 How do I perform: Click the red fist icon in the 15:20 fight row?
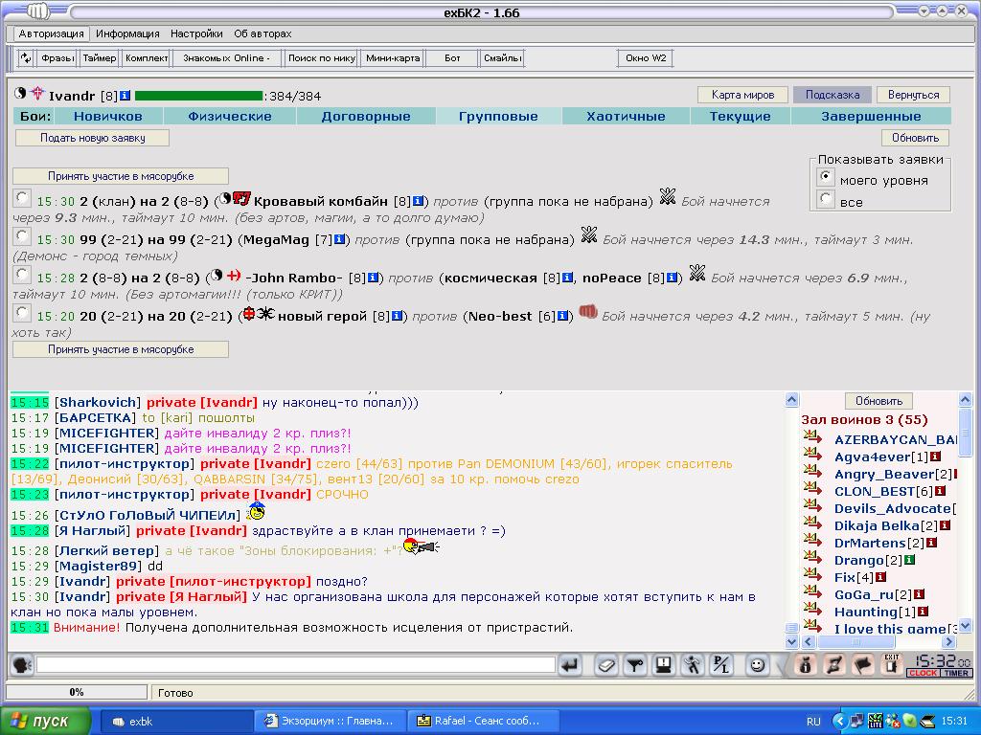pyautogui.click(x=588, y=311)
